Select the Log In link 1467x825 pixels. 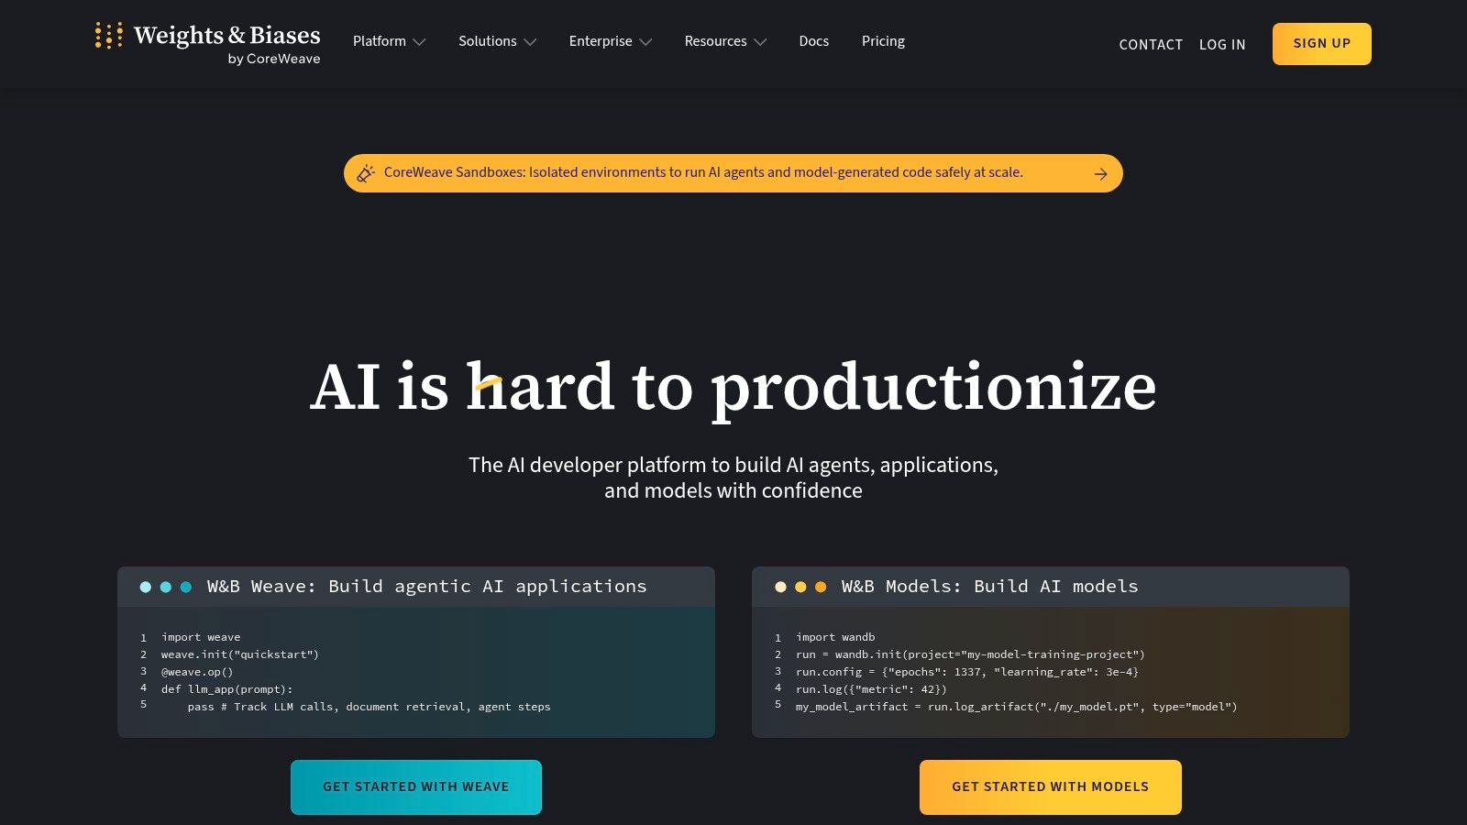pos(1222,45)
